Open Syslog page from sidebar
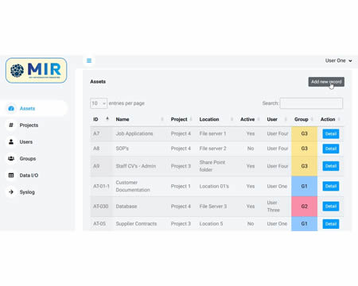This screenshot has width=358, height=286. [27, 191]
